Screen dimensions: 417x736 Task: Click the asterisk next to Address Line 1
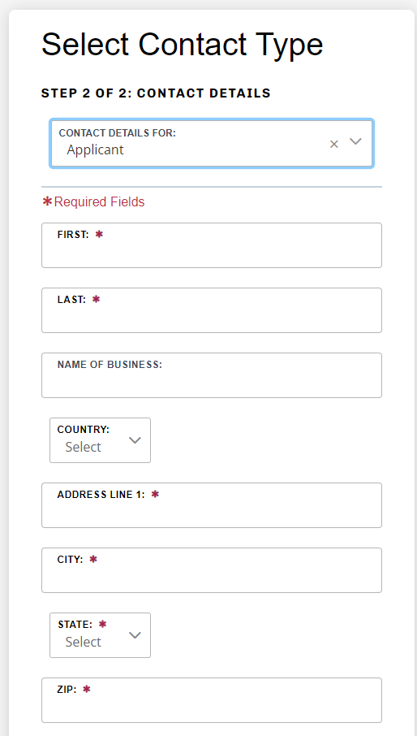(155, 494)
